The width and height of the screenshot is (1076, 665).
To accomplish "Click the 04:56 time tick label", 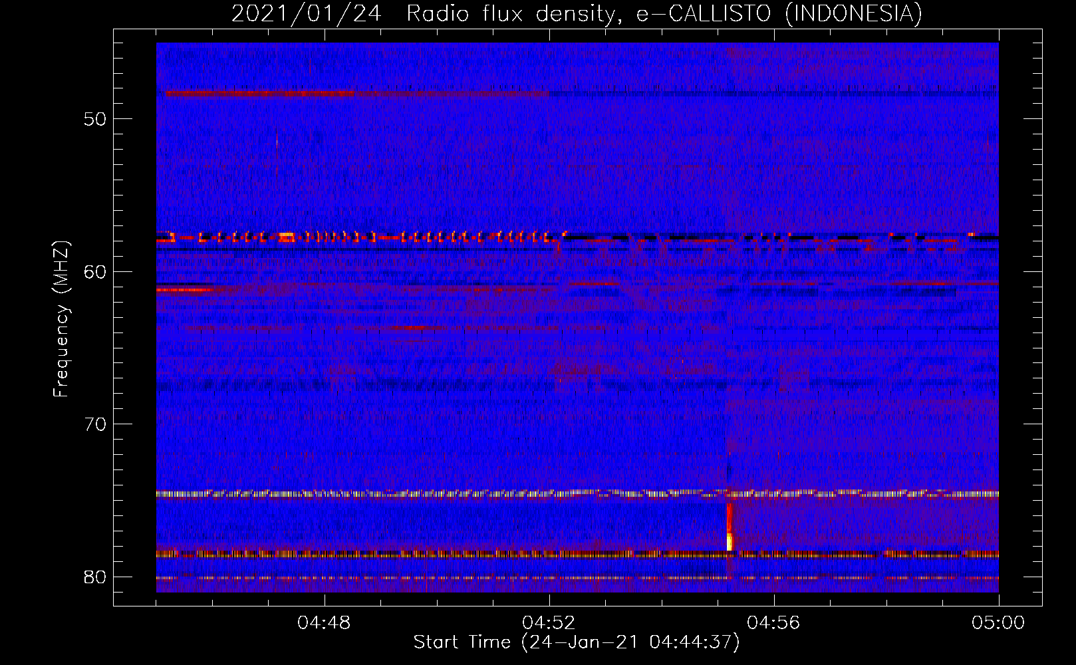I will click(x=773, y=623).
